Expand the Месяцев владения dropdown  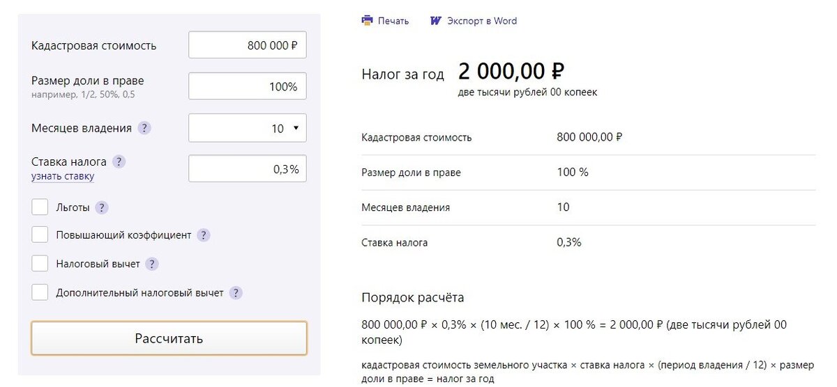coord(248,128)
